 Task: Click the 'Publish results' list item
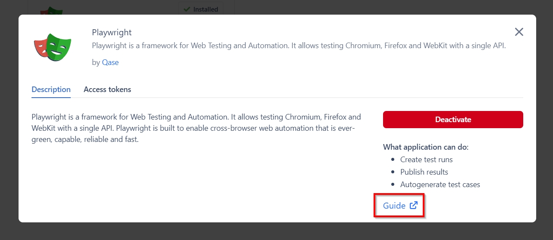pos(424,172)
